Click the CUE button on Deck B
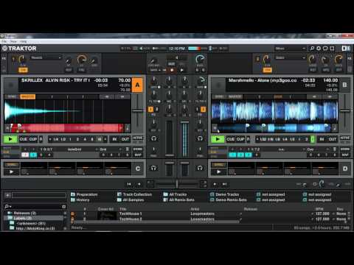 pos(231,139)
